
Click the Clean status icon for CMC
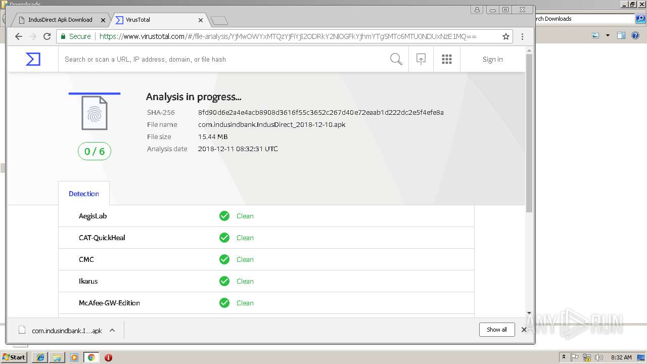[224, 259]
